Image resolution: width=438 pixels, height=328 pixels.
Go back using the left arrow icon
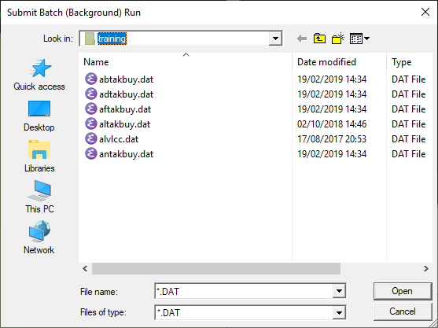302,39
